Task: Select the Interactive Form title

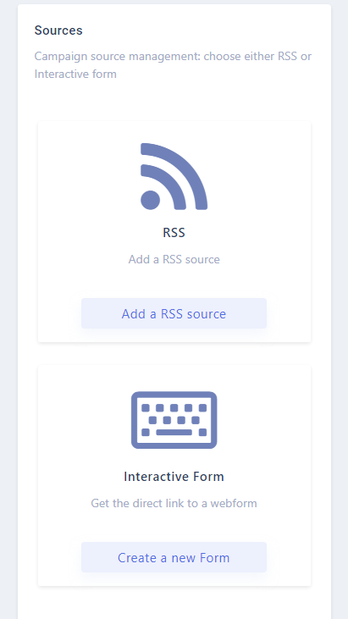Action: pyautogui.click(x=174, y=477)
